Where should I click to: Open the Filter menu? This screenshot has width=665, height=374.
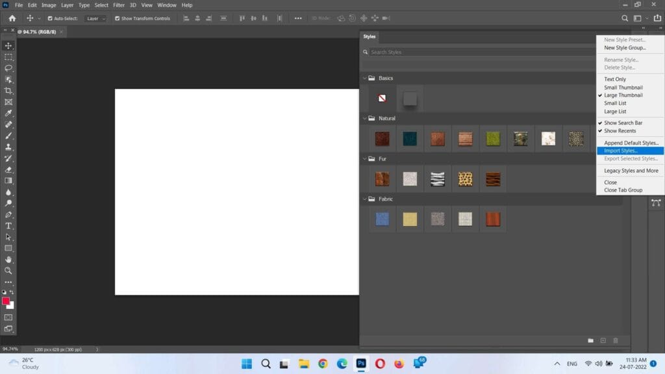coord(119,5)
